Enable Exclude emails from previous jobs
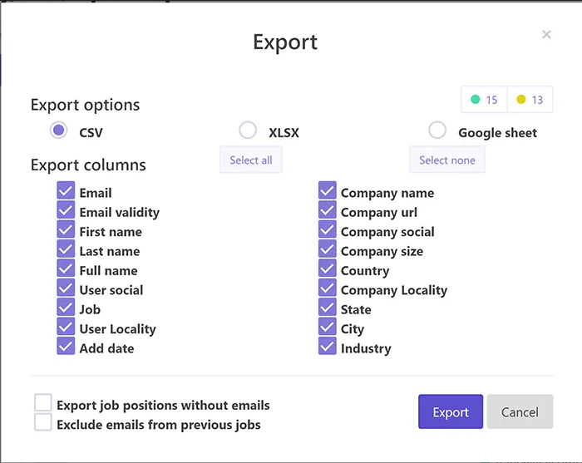 [x=43, y=423]
